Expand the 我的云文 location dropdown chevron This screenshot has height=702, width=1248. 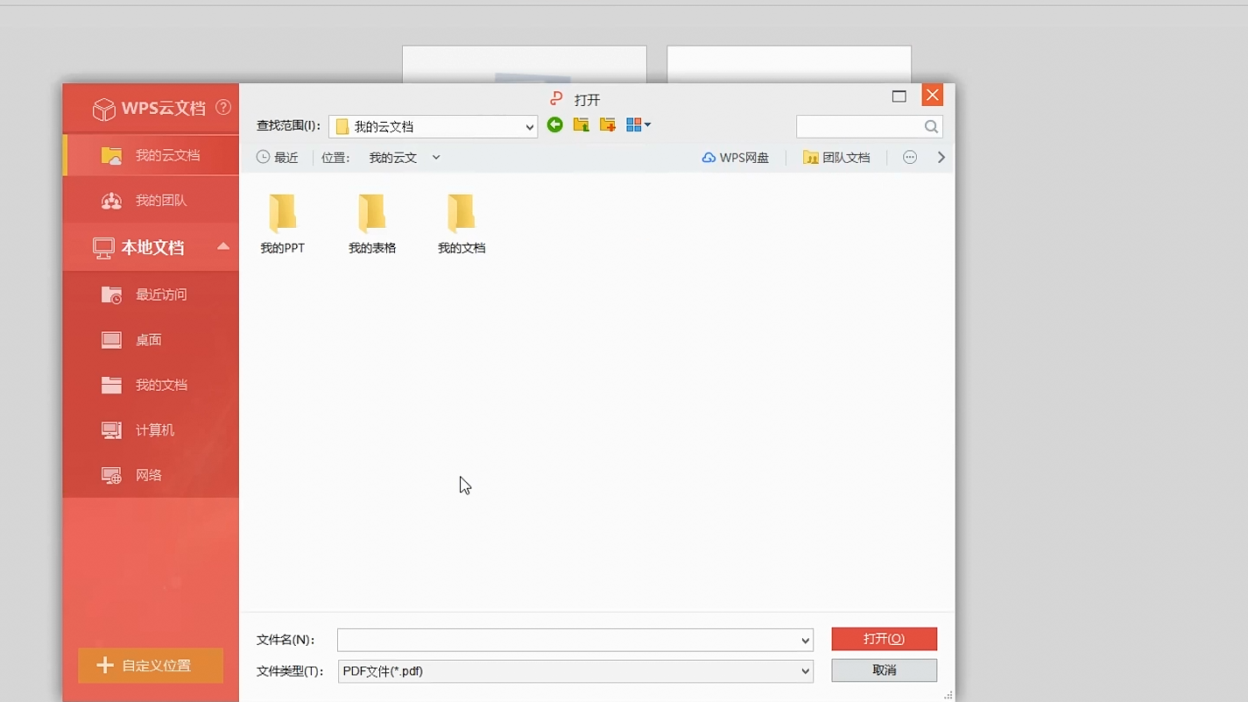click(436, 158)
